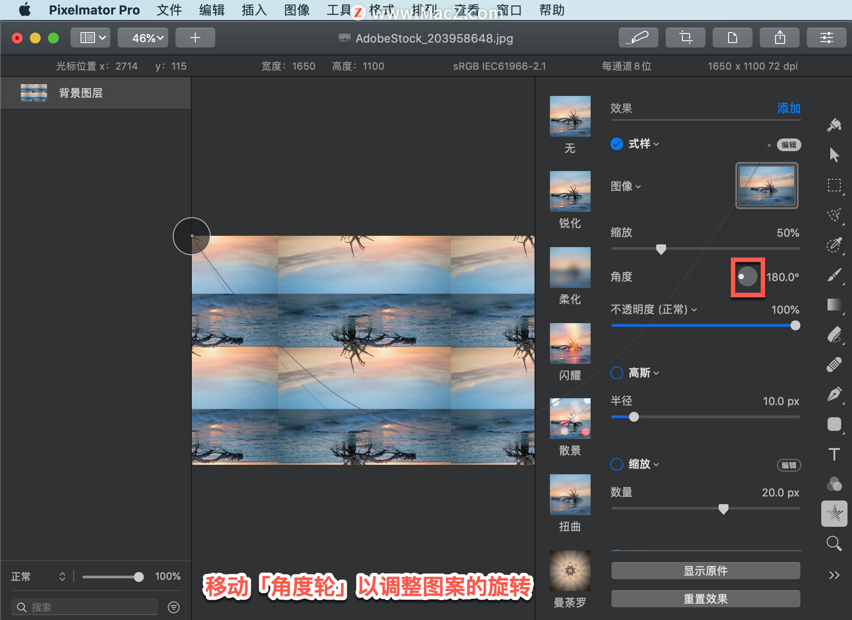The image size is (852, 620).
Task: Expand the 图像 source dropdown
Action: tap(626, 186)
